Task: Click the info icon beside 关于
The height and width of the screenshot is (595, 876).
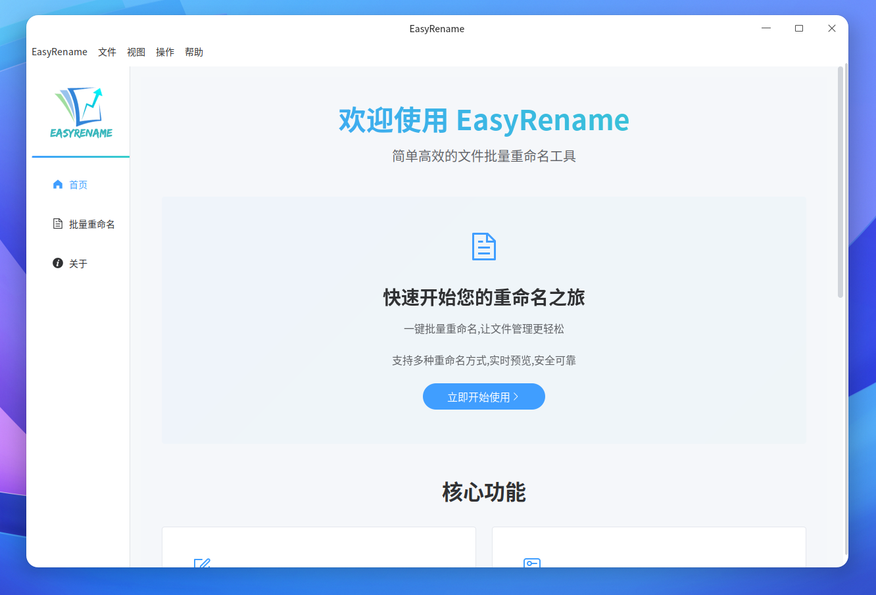Action: (x=58, y=264)
